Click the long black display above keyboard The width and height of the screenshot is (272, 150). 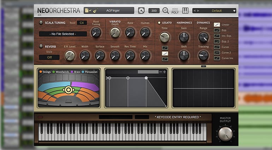(x=116, y=117)
